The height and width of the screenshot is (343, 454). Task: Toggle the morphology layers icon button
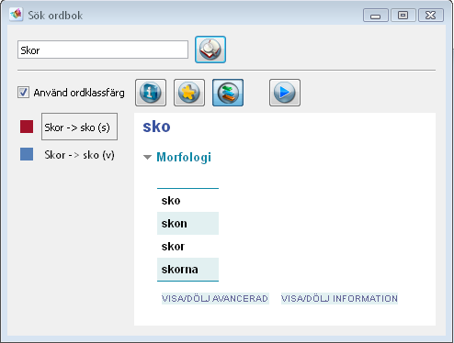click(228, 93)
